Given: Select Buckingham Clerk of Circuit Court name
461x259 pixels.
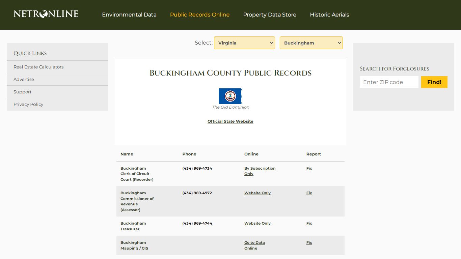Looking at the screenshot, I should pyautogui.click(x=137, y=174).
